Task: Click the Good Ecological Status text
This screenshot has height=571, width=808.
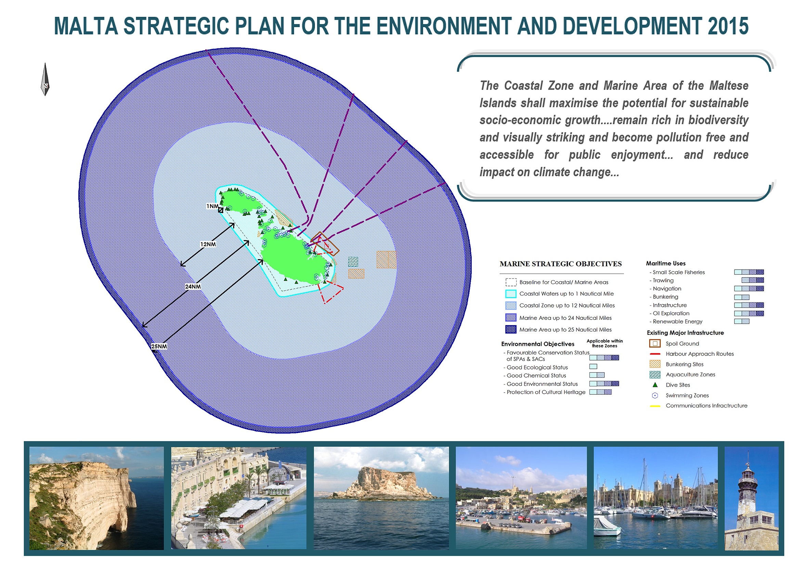Action: pyautogui.click(x=537, y=367)
